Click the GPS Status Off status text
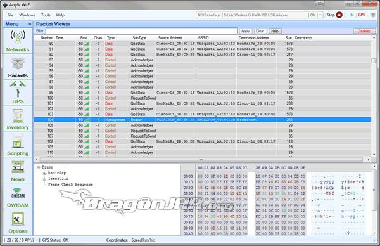 pyautogui.click(x=56, y=240)
